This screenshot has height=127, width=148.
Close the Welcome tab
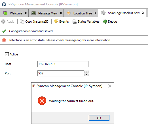[26, 13]
